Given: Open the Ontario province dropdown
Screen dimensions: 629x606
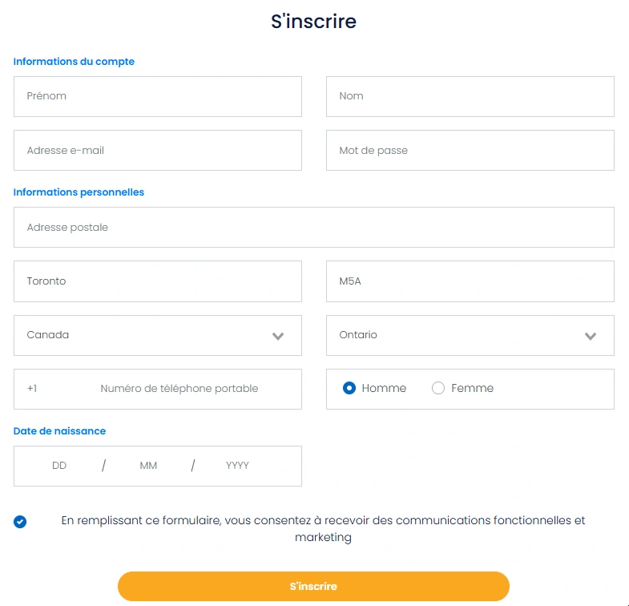Looking at the screenshot, I should click(x=470, y=336).
